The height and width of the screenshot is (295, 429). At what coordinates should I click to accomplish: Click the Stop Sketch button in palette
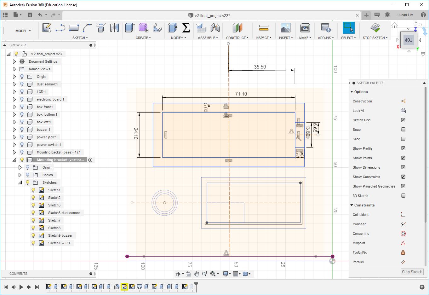412,272
